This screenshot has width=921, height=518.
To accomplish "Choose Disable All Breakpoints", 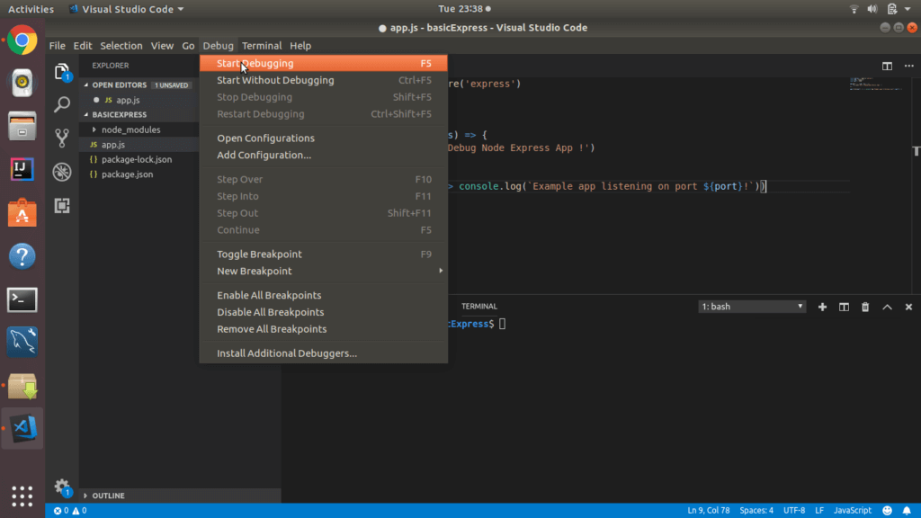I will pyautogui.click(x=324, y=312).
